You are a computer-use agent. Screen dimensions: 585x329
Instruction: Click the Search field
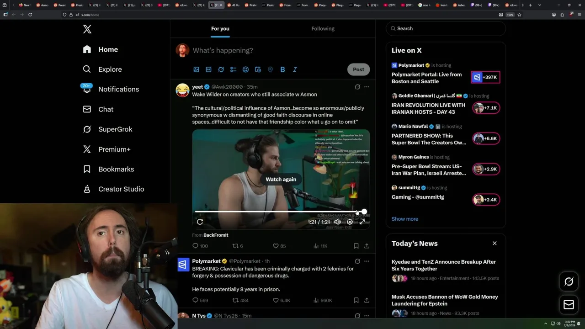(446, 28)
